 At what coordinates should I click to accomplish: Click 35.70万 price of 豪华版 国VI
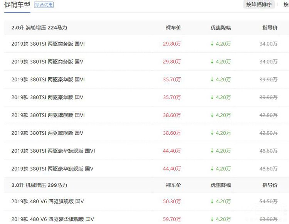coord(172,80)
